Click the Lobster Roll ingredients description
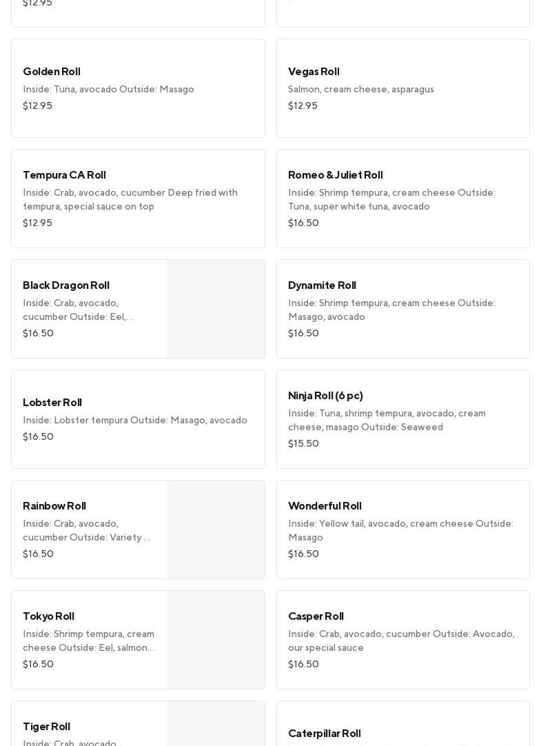The height and width of the screenshot is (746, 541). (135, 420)
